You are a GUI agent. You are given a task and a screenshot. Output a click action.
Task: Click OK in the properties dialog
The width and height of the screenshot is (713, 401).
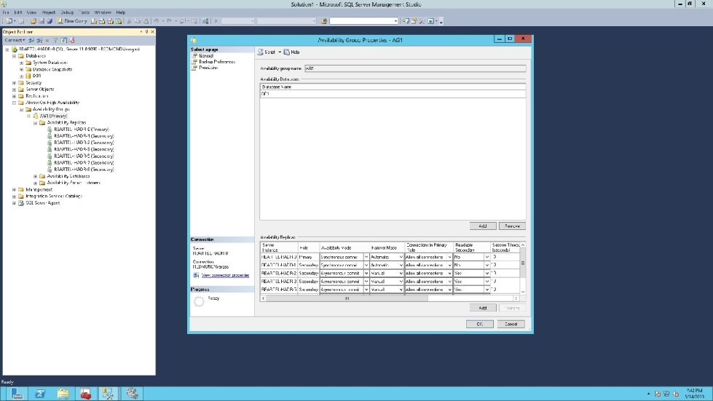pyautogui.click(x=479, y=324)
